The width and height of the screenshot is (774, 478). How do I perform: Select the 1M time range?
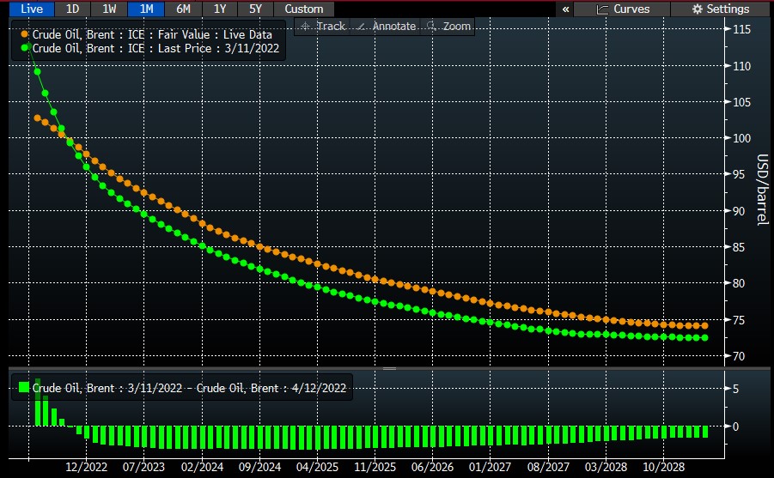(146, 9)
